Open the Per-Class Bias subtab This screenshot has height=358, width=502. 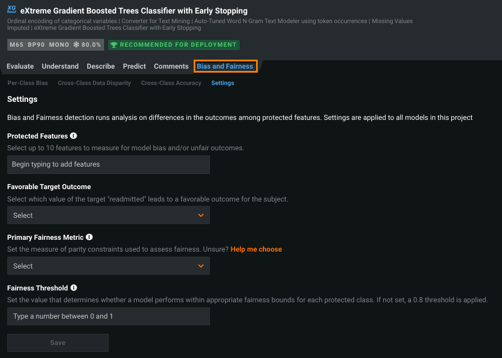coord(28,83)
